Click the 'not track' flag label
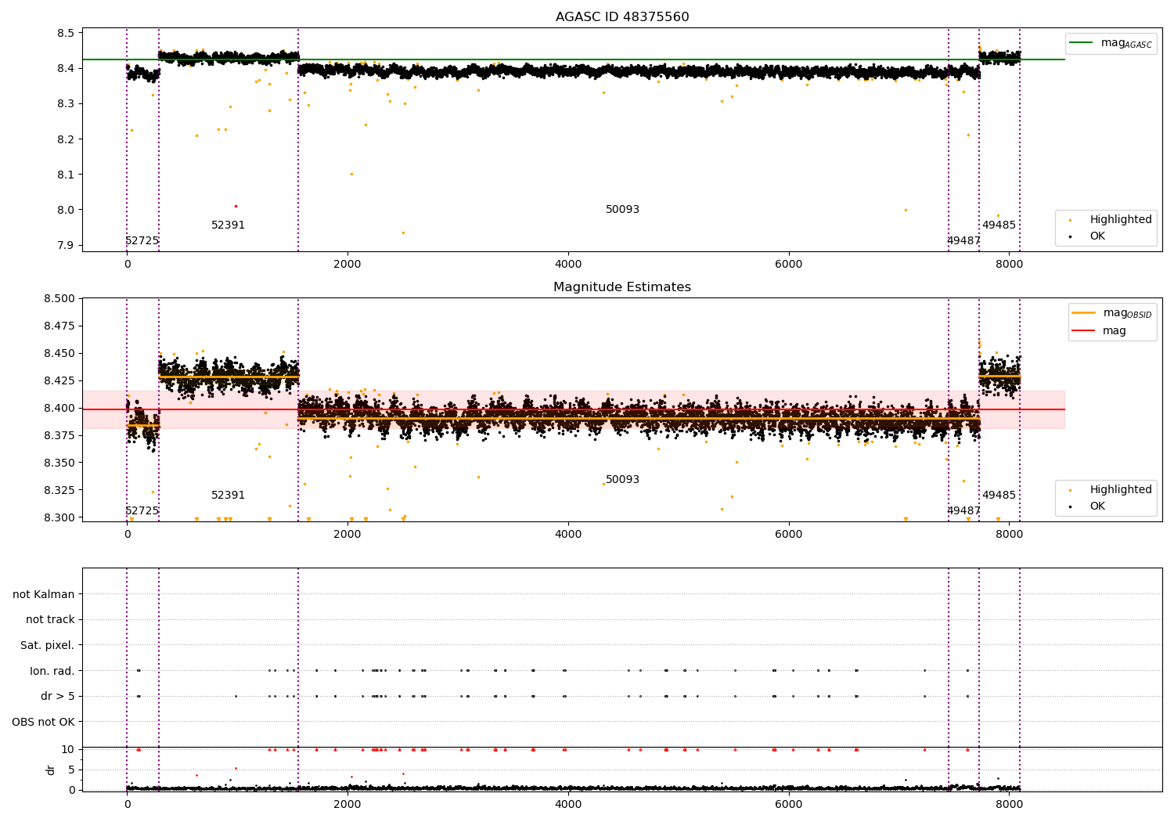The width and height of the screenshot is (1174, 822). coord(50,620)
